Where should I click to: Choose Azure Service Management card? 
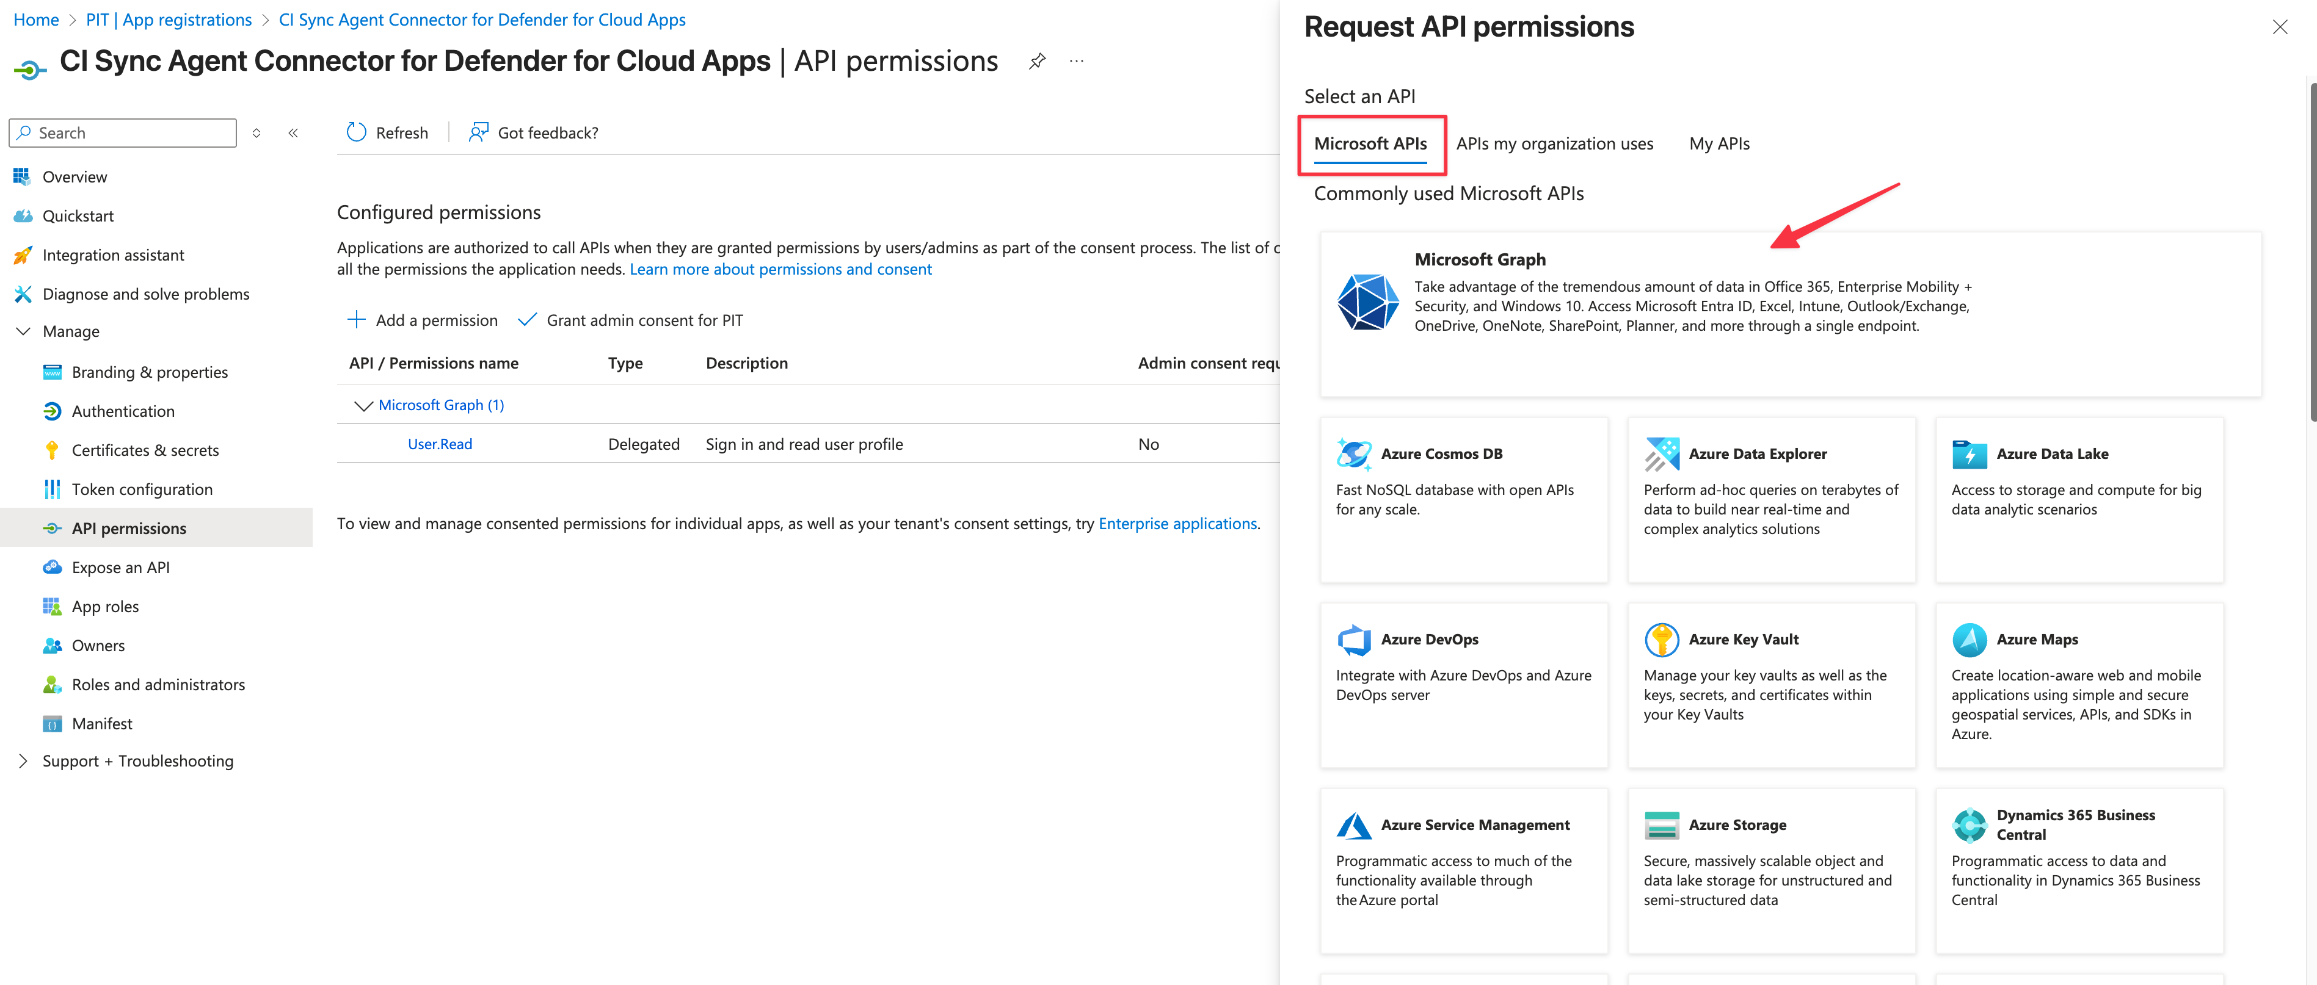1463,871
